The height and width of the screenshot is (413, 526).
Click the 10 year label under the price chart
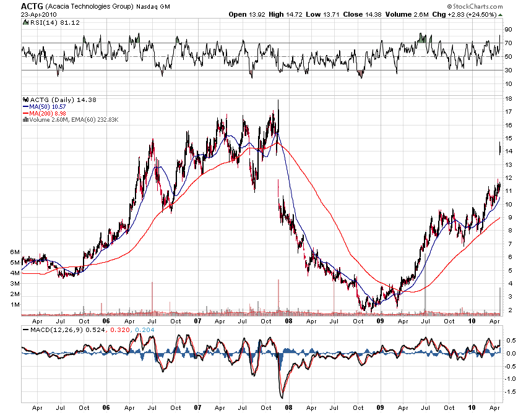pos(472,321)
